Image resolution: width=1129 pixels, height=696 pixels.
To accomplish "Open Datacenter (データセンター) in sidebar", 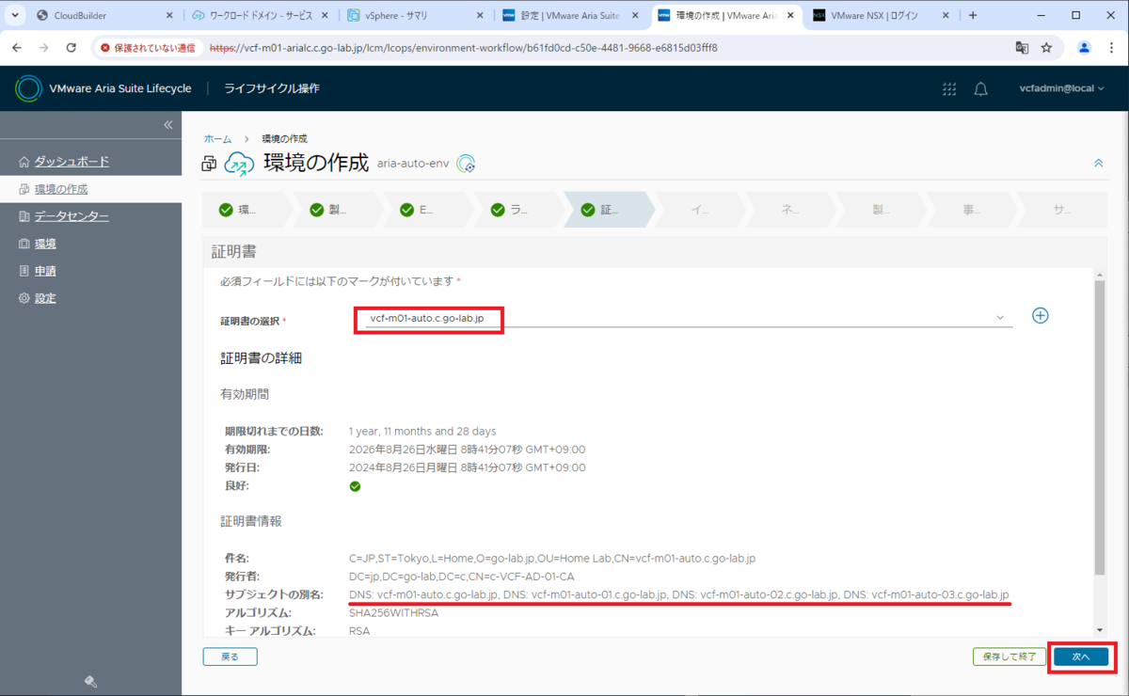I will click(72, 216).
